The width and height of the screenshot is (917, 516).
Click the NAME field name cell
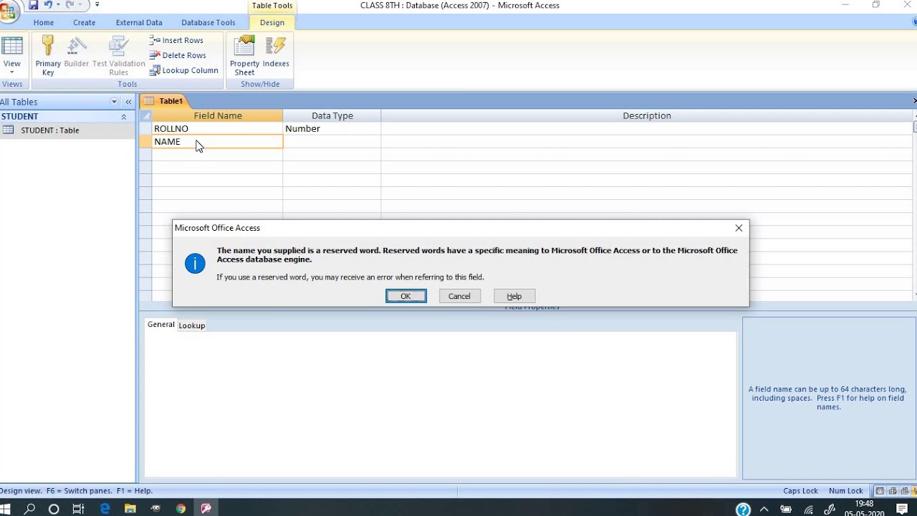point(217,142)
